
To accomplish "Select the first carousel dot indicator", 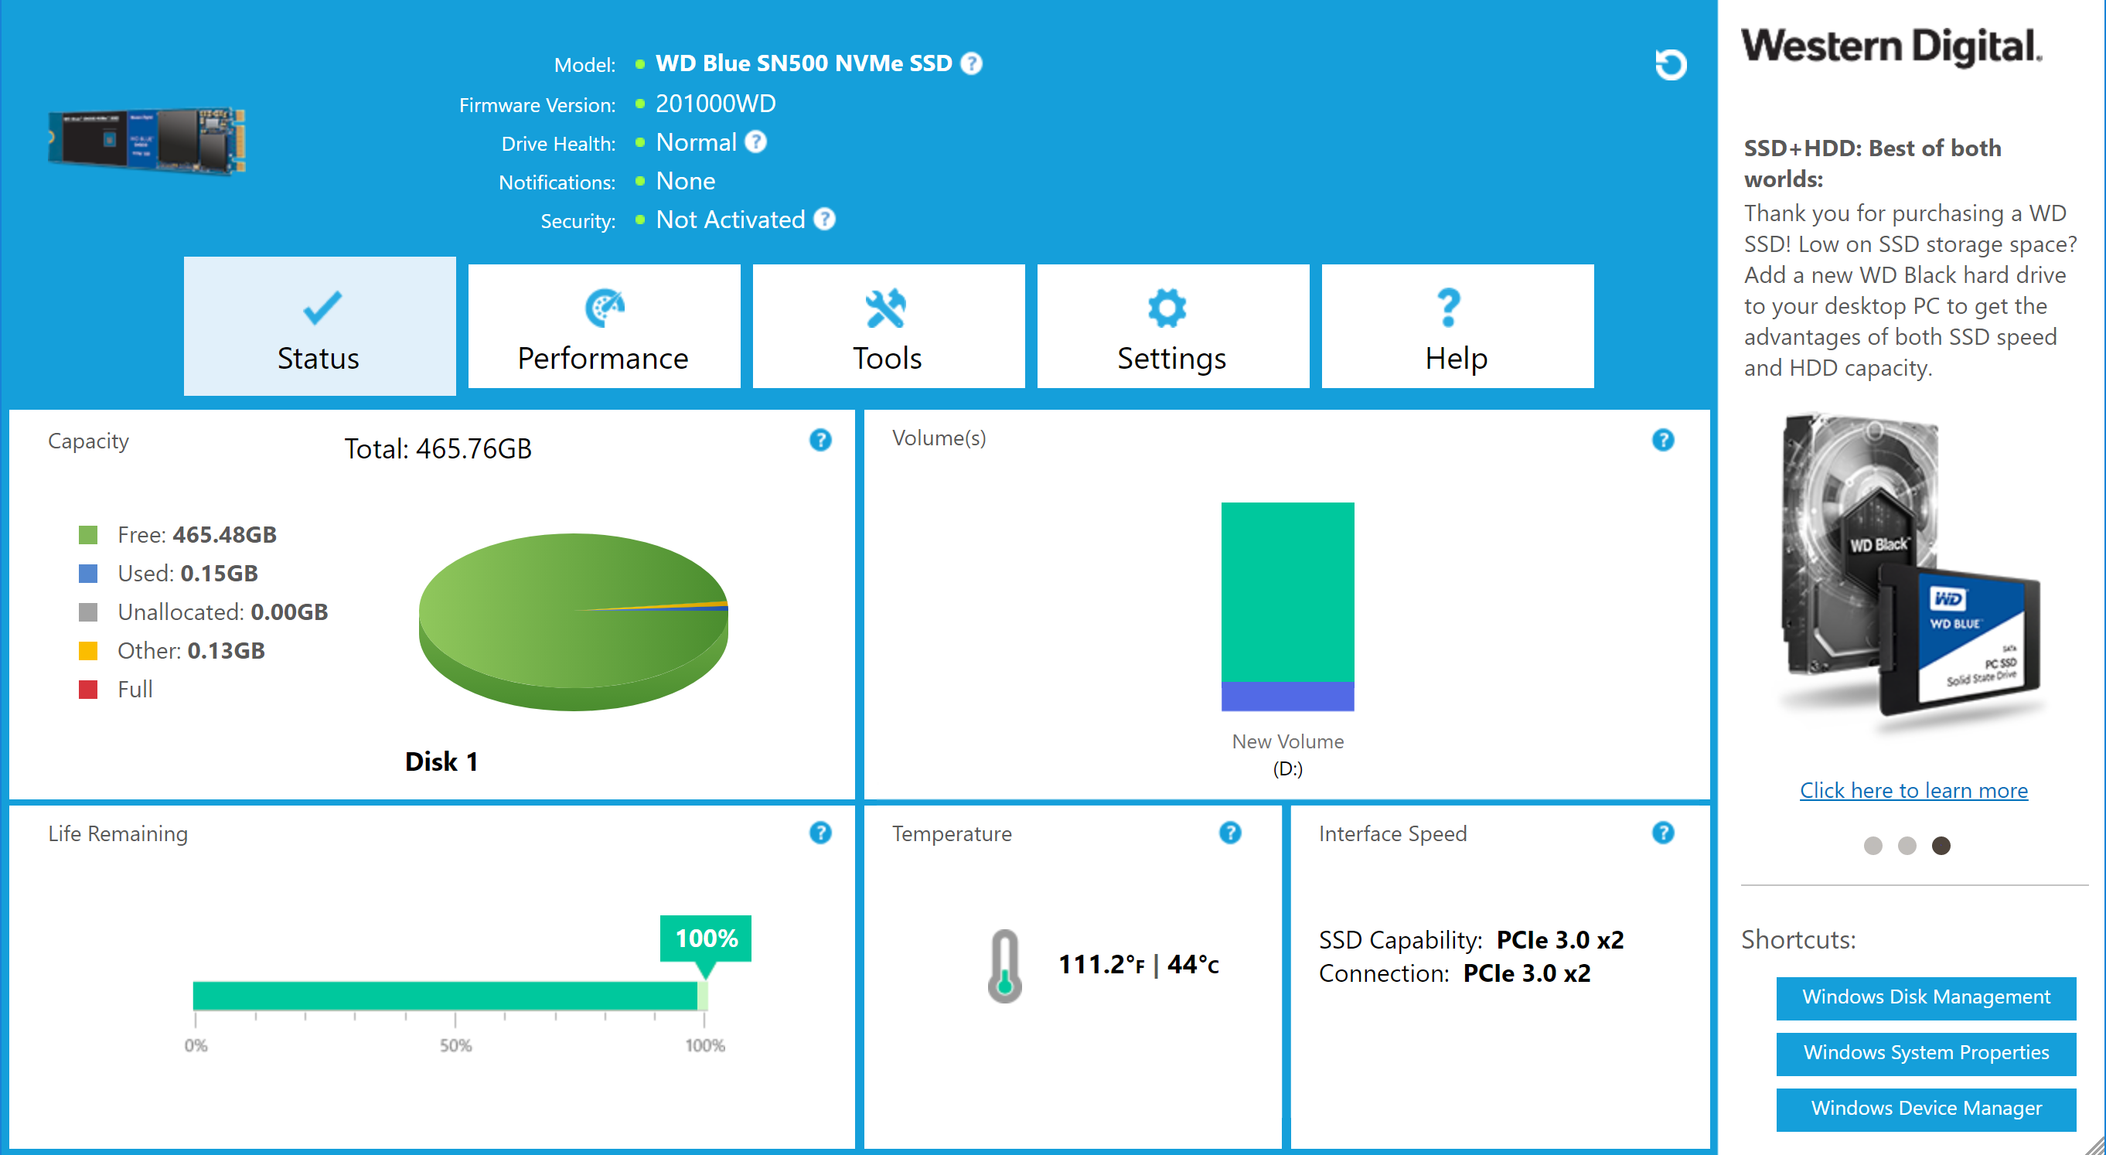I will 1873,845.
